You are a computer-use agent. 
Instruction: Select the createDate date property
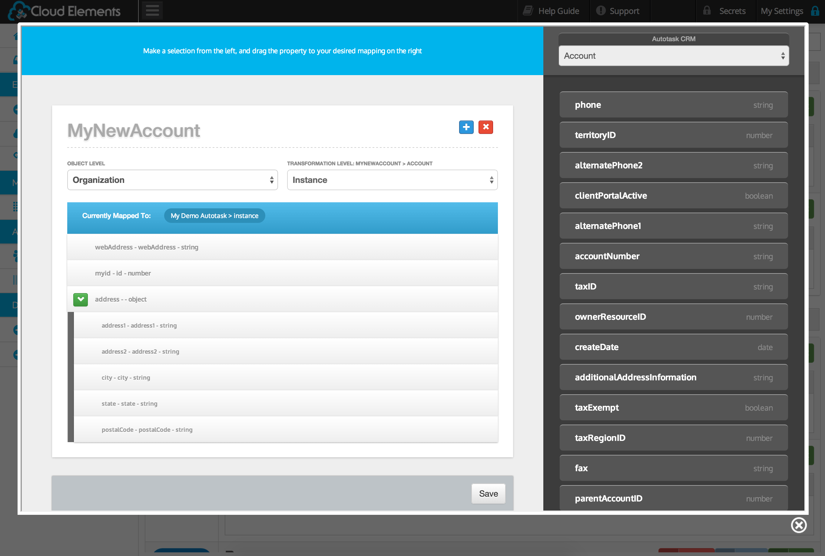[674, 347]
